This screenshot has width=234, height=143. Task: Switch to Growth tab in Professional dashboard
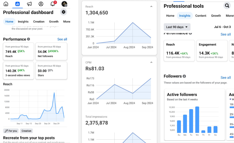coord(54,22)
